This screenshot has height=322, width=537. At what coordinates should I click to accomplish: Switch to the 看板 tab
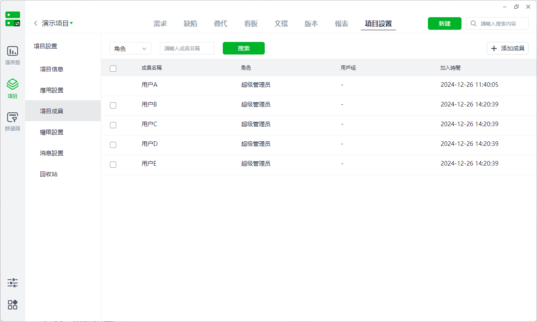tap(251, 23)
